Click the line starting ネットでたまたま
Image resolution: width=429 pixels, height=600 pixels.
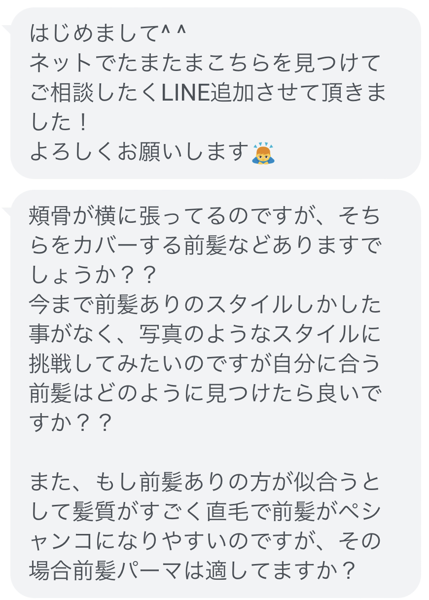pyautogui.click(x=206, y=64)
